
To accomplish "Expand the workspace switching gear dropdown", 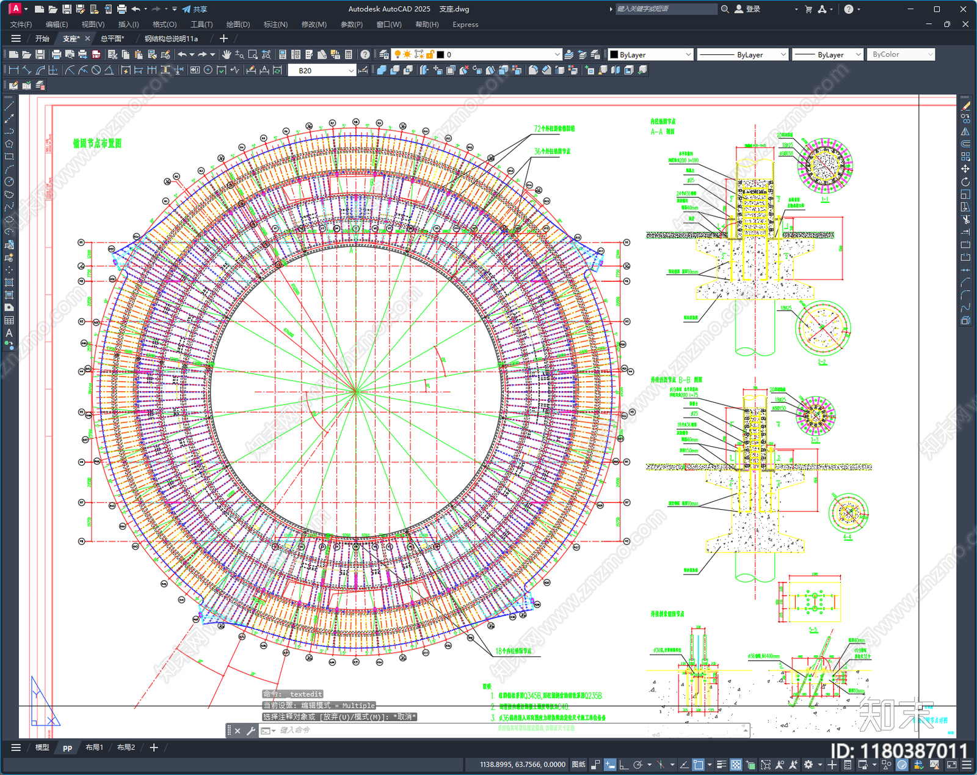I will click(820, 765).
